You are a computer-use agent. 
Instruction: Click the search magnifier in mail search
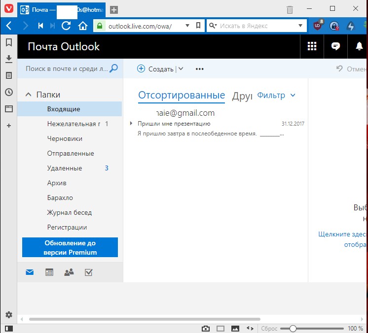point(114,68)
